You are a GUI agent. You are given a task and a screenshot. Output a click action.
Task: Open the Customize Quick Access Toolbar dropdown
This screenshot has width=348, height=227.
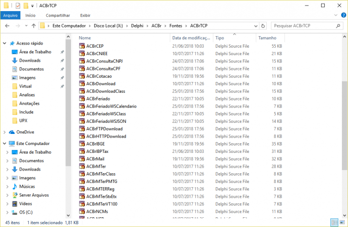32,6
